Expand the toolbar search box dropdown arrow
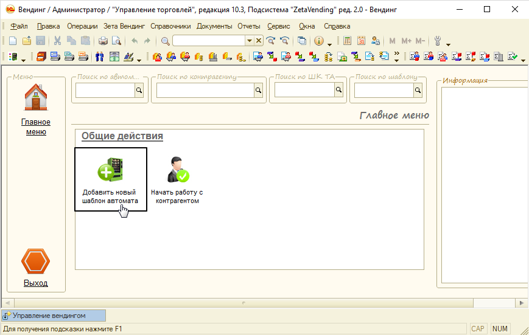 (250, 41)
